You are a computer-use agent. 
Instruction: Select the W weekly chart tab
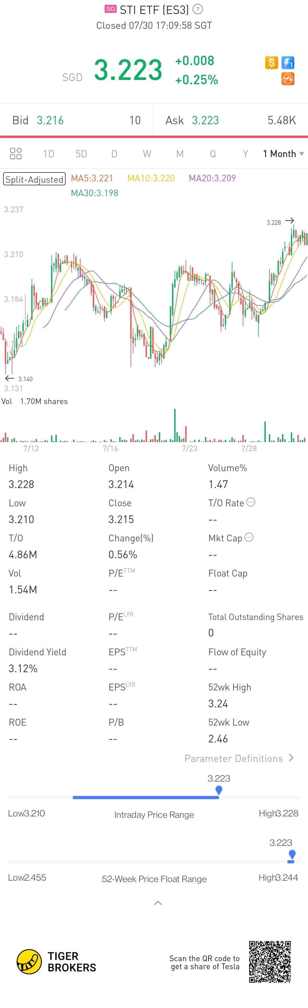(x=147, y=154)
